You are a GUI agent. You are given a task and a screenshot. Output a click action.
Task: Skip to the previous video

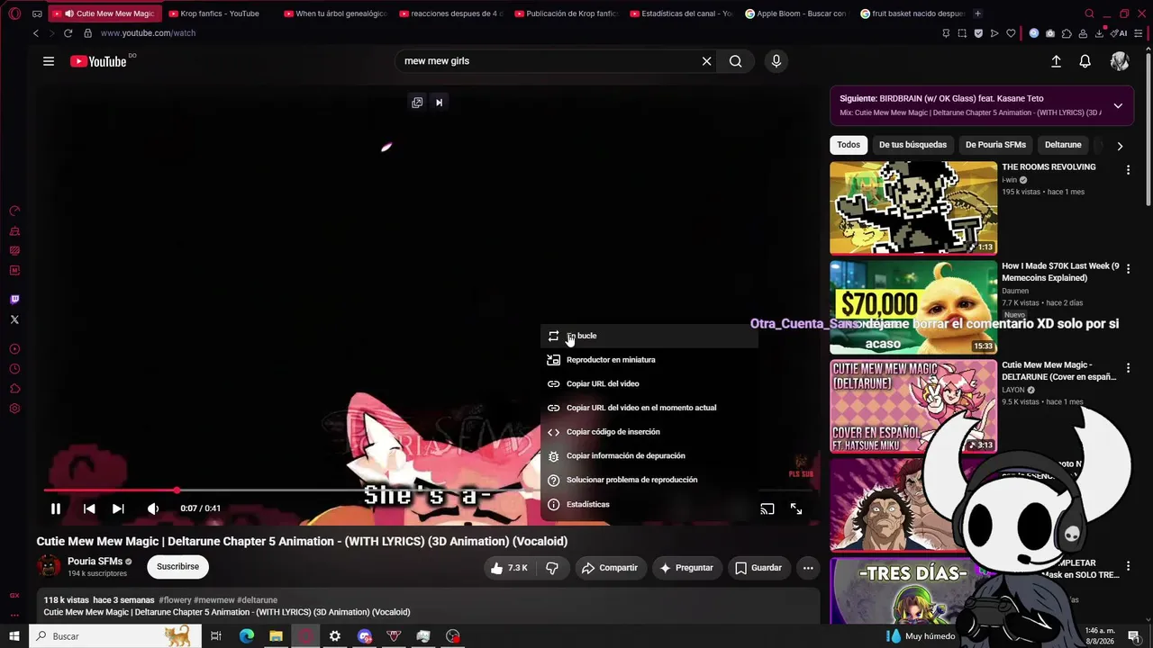point(89,508)
